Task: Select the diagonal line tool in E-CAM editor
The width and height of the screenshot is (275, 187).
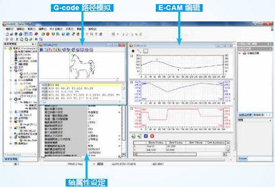Action: (x=139, y=51)
